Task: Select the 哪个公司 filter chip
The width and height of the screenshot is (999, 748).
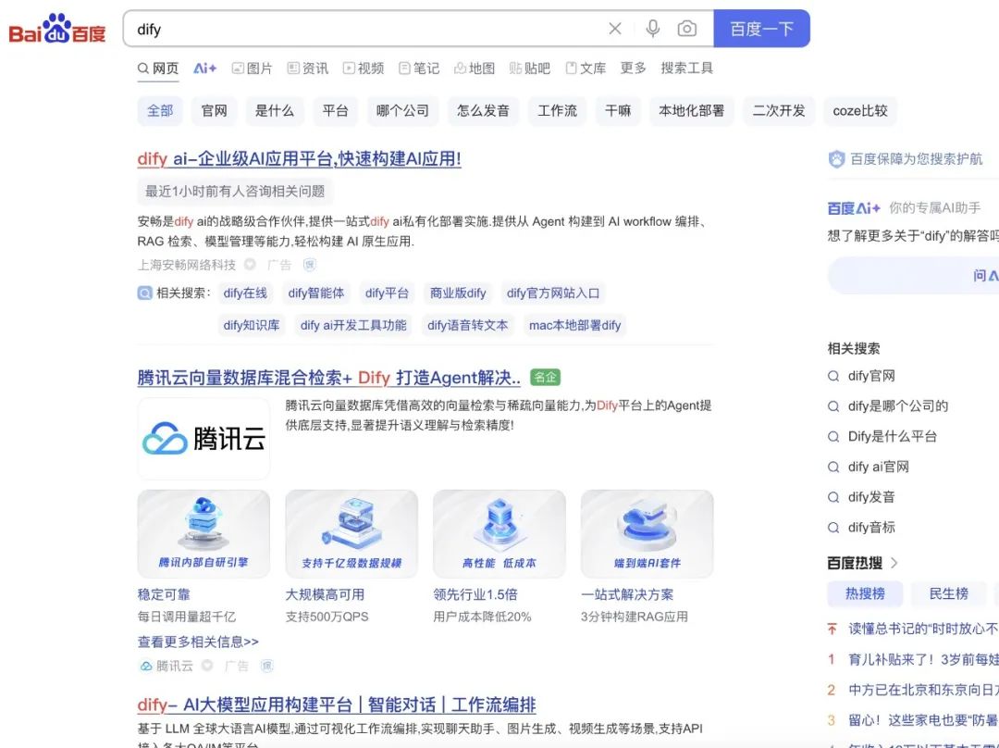Action: (402, 111)
